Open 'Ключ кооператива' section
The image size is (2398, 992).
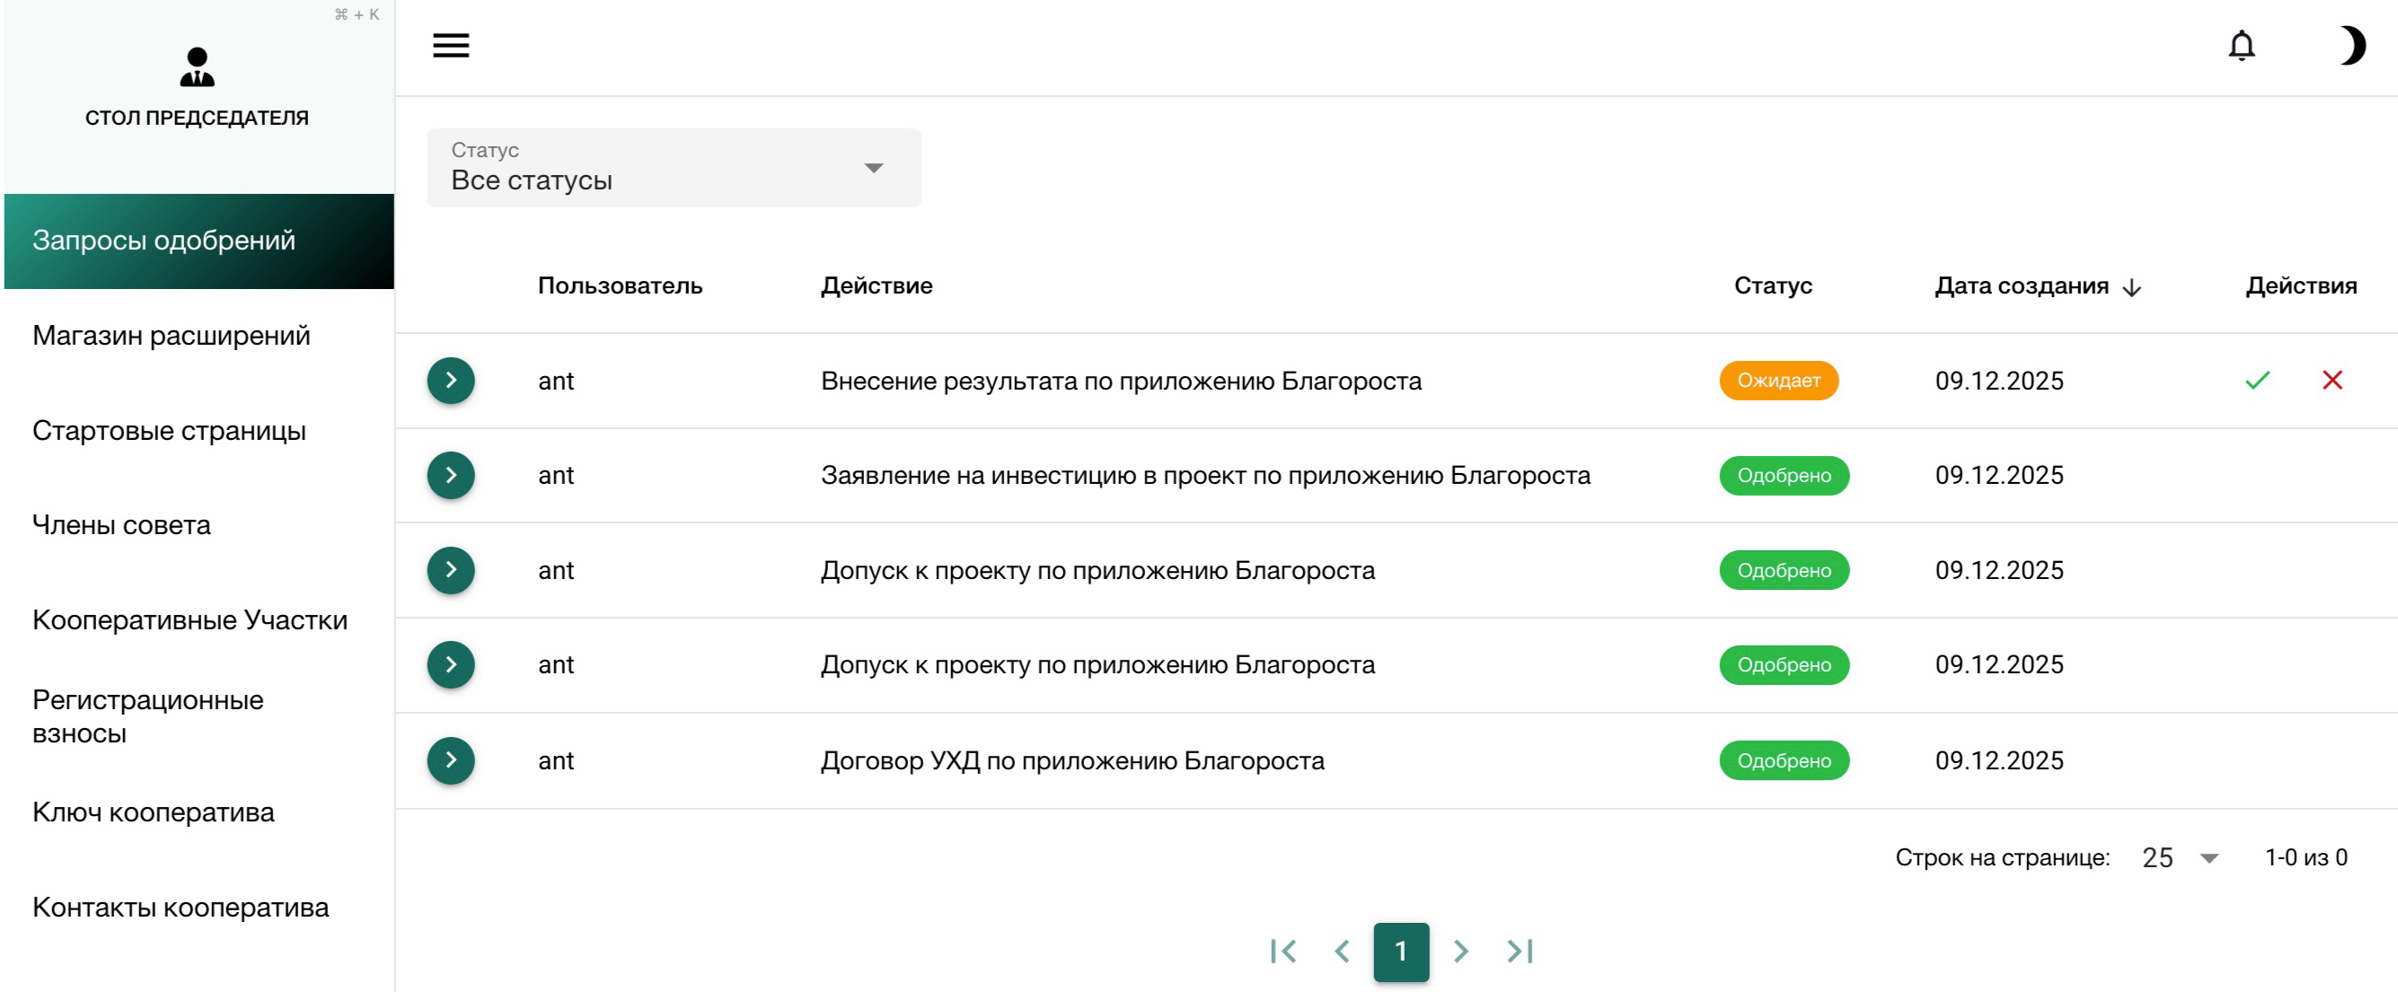153,812
